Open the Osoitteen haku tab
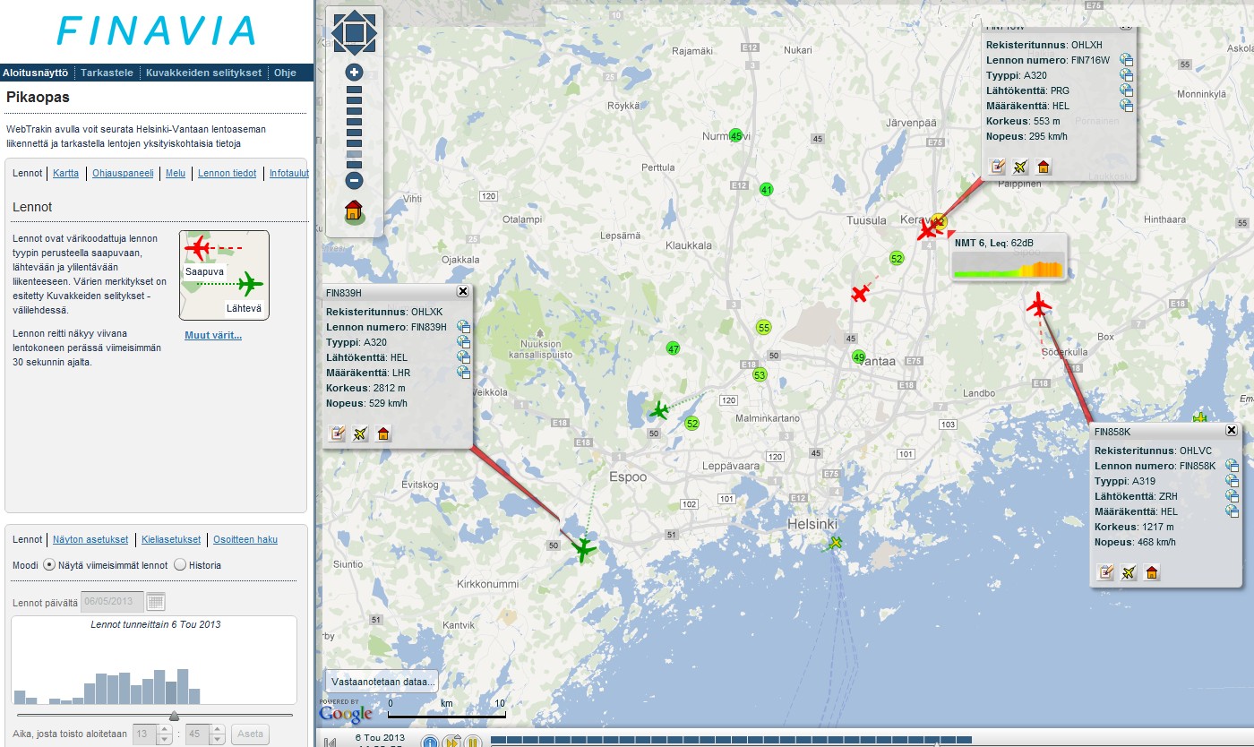1254x747 pixels. pos(245,539)
